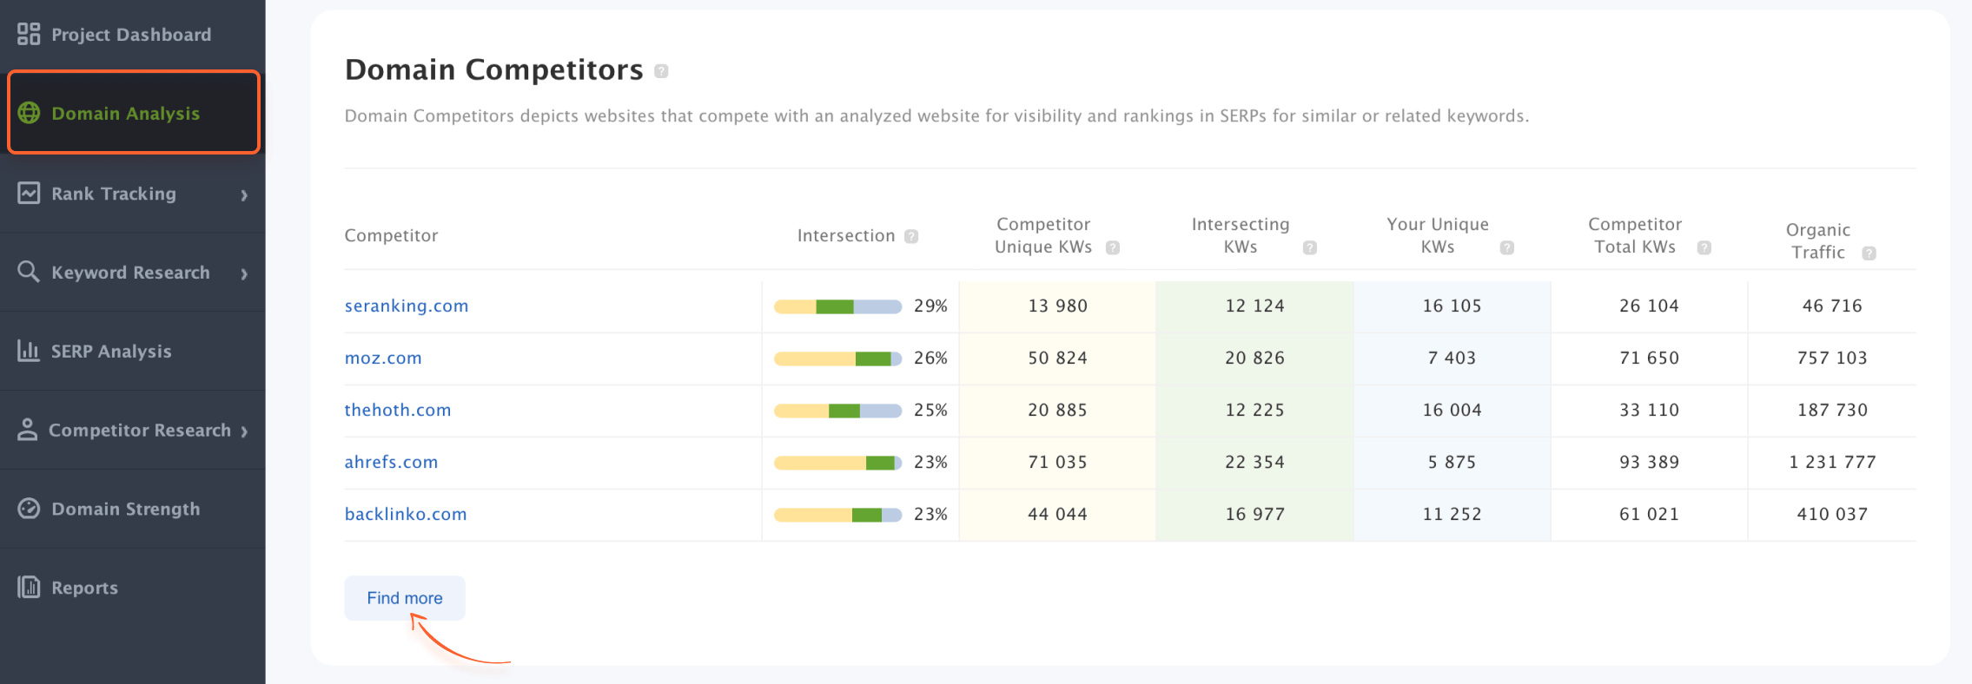
Task: Click the Reports document icon
Action: coord(29,587)
